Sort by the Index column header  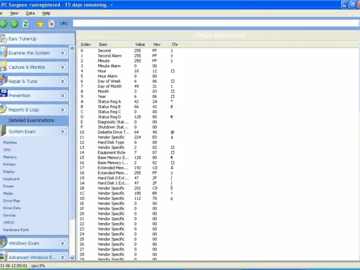tap(86, 44)
